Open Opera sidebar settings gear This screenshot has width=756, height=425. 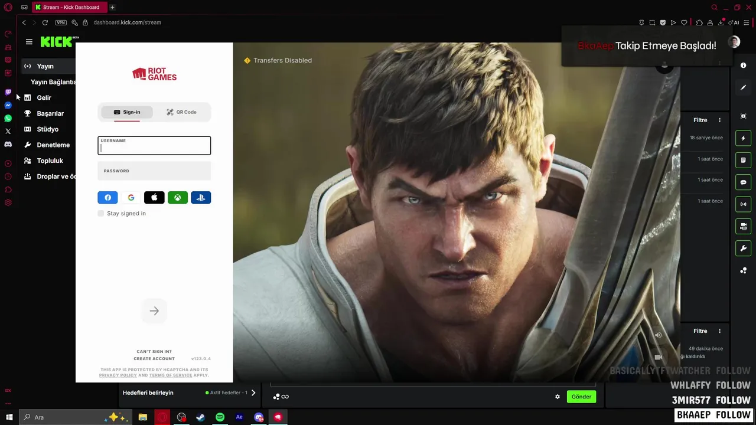pyautogui.click(x=8, y=202)
